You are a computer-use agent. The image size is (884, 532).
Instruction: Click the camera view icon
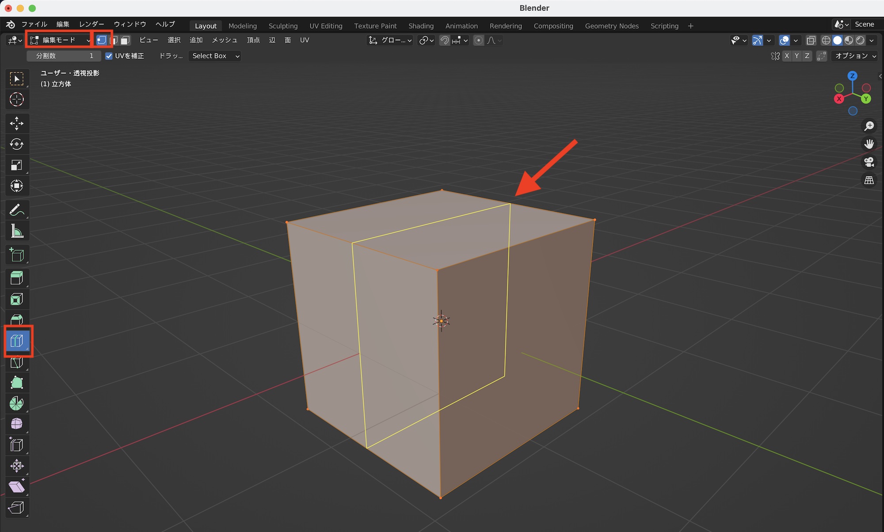[x=869, y=162]
